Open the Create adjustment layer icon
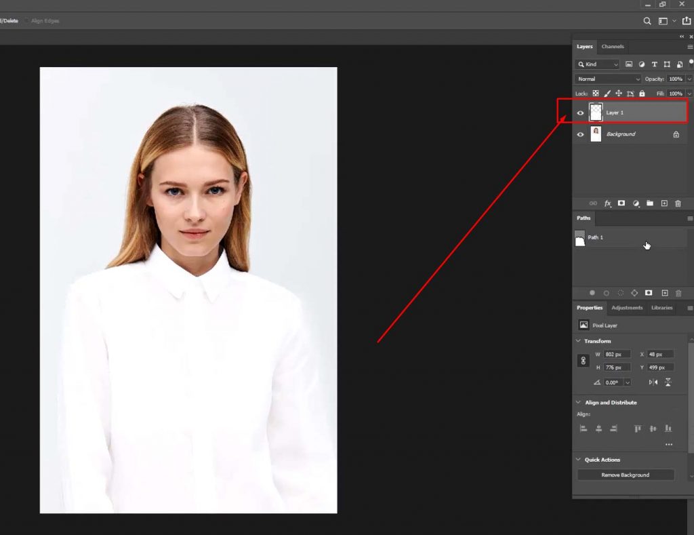 [636, 203]
